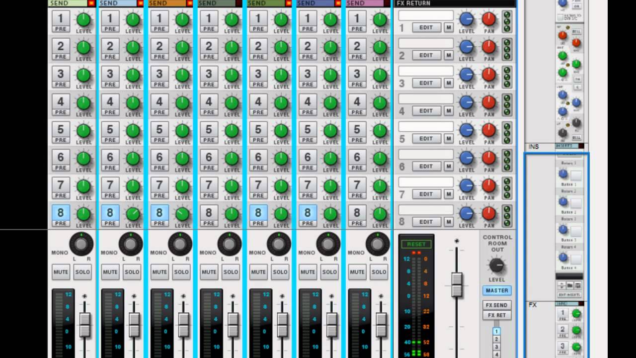Click send 2 green knob in overview FX section
This screenshot has width=636, height=358.
point(576,330)
